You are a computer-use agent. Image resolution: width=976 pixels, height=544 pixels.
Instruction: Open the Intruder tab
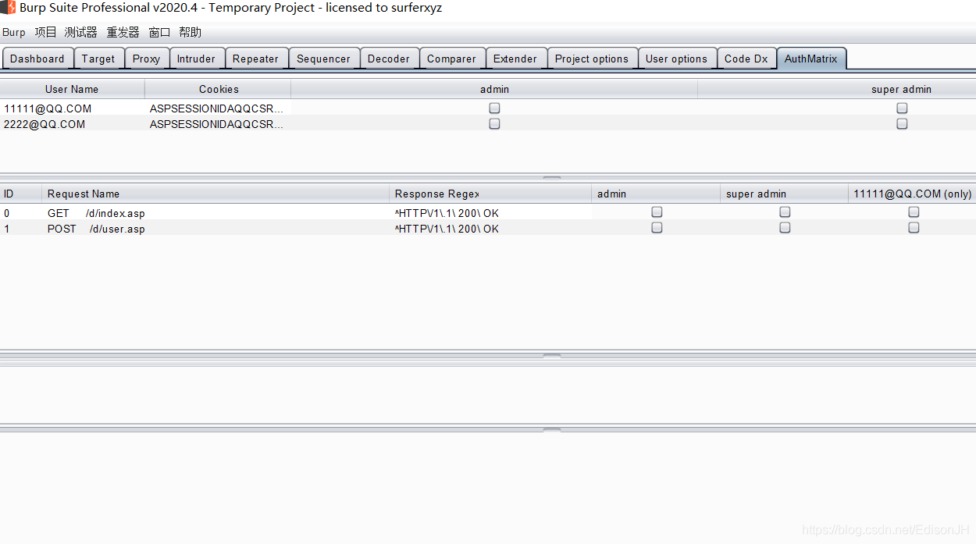tap(196, 58)
